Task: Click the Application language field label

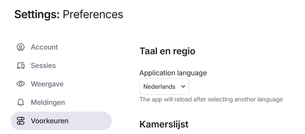Action: tap(173, 73)
